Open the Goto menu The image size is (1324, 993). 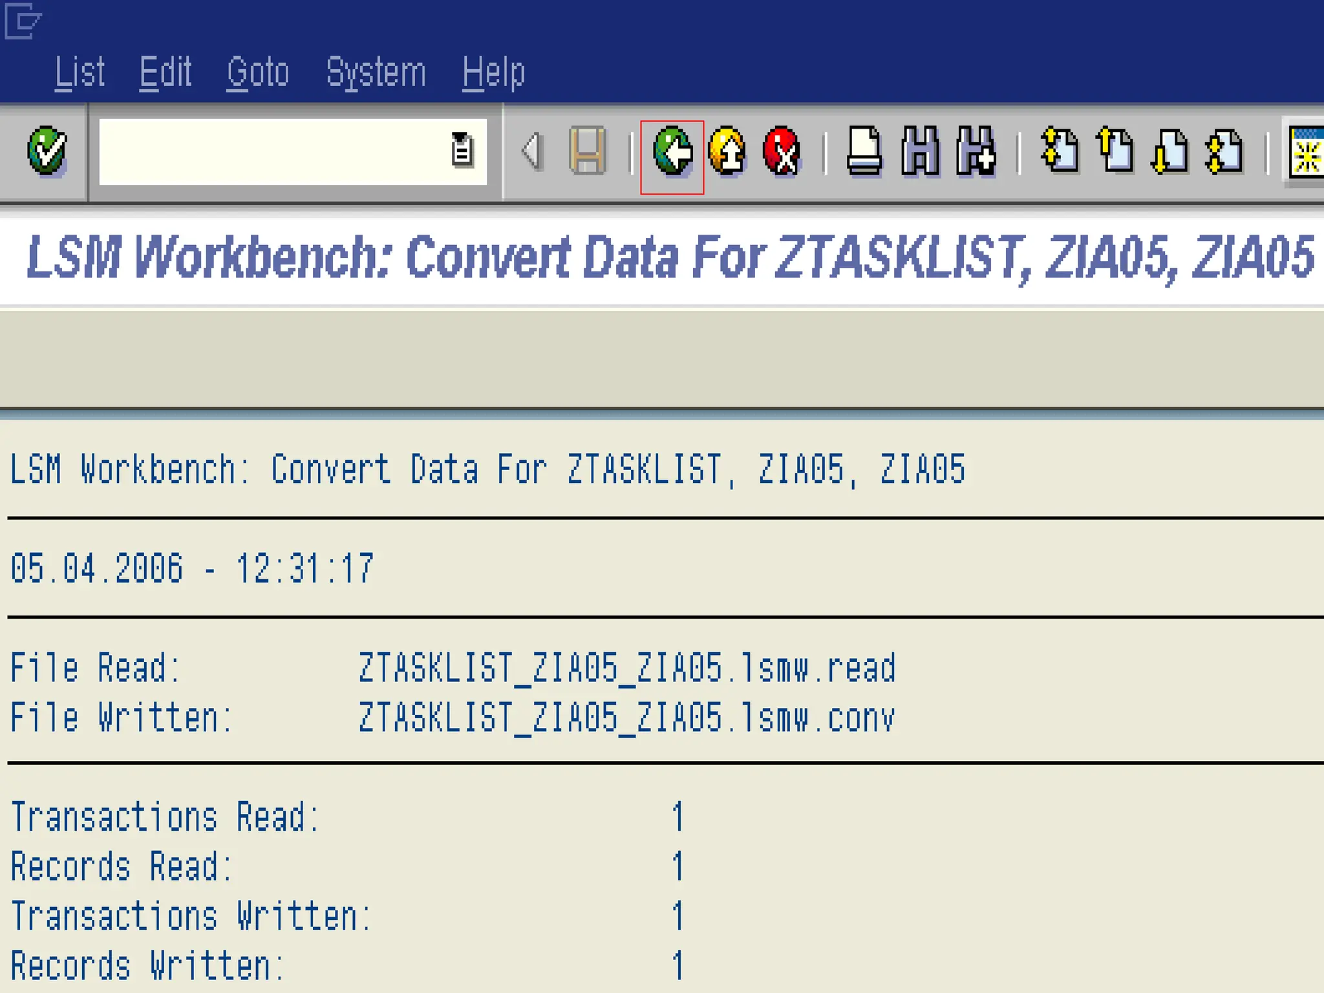pyautogui.click(x=258, y=72)
